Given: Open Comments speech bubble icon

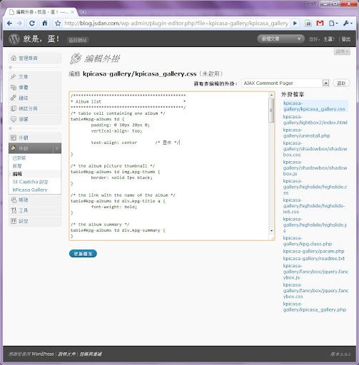Looking at the screenshot, I should (x=14, y=119).
